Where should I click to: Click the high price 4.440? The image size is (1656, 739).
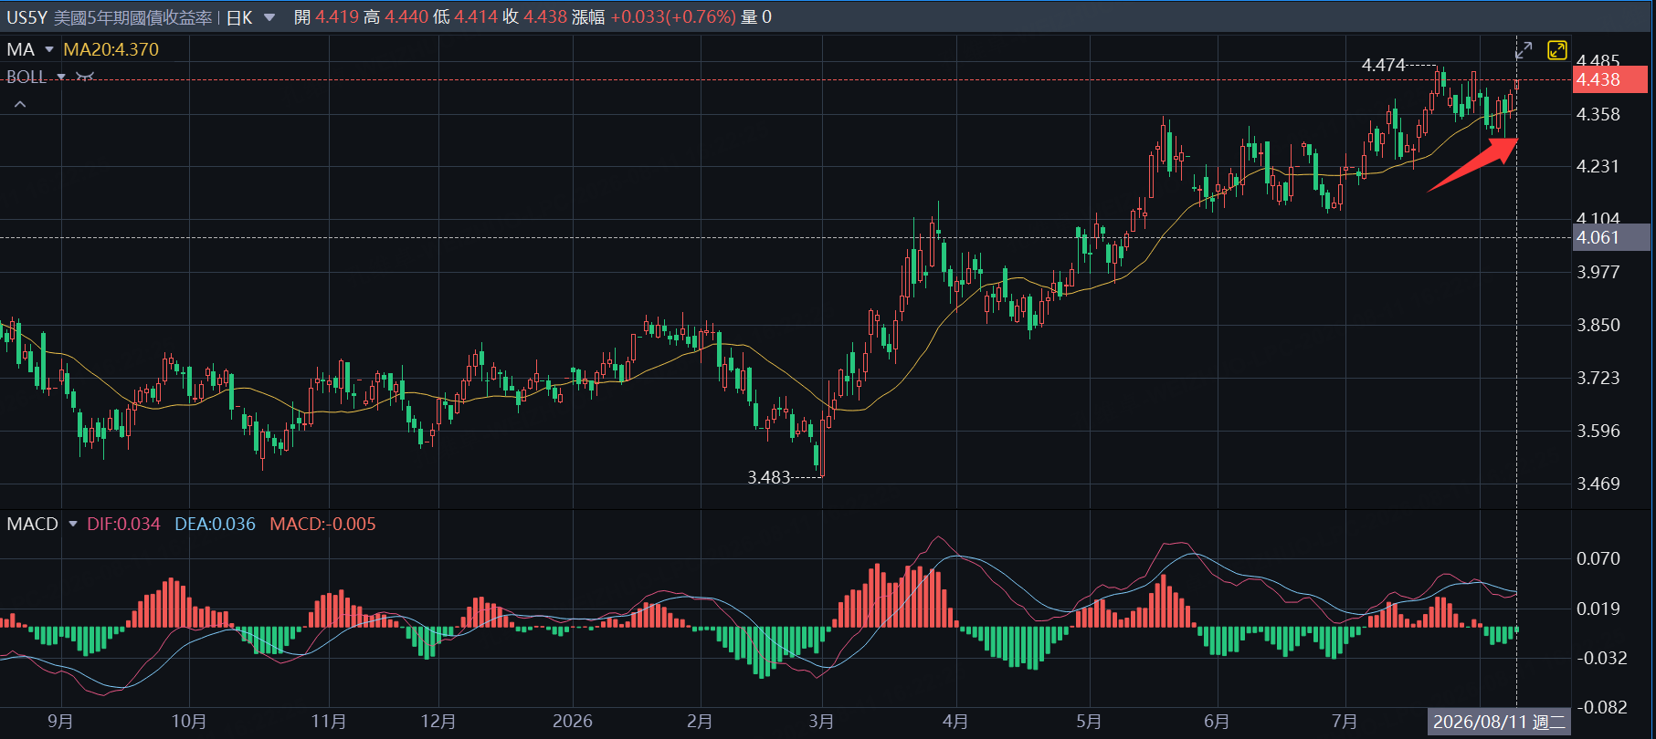[x=406, y=17]
